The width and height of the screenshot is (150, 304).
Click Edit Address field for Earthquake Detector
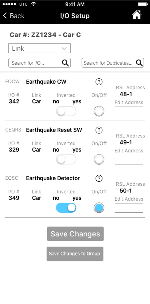click(x=129, y=208)
